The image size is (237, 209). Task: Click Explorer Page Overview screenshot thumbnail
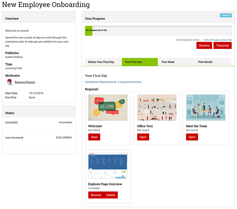pos(108,166)
